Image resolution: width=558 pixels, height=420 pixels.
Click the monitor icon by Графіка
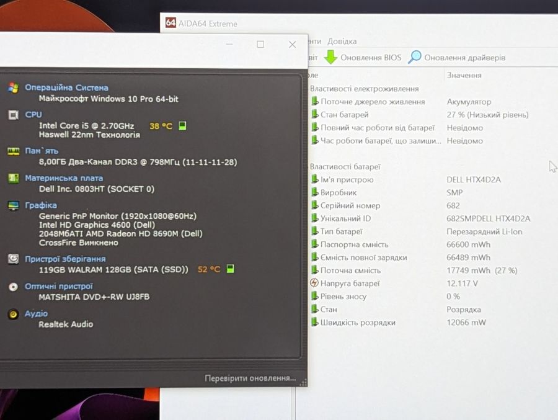(14, 205)
